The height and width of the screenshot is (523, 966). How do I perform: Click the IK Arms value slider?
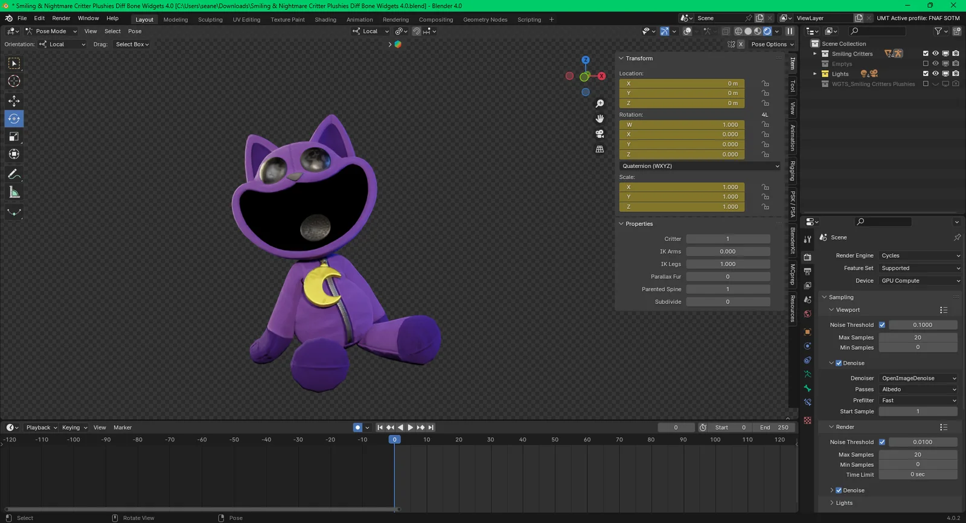pos(728,251)
